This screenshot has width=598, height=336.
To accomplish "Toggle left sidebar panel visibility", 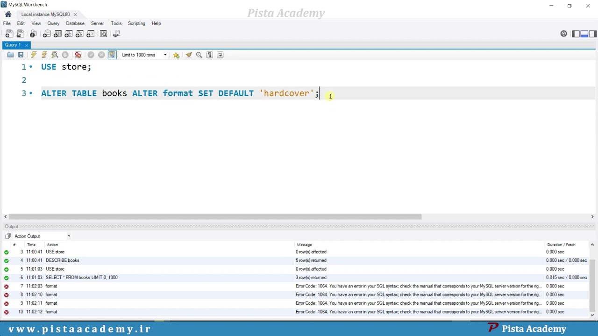I will pyautogui.click(x=576, y=34).
